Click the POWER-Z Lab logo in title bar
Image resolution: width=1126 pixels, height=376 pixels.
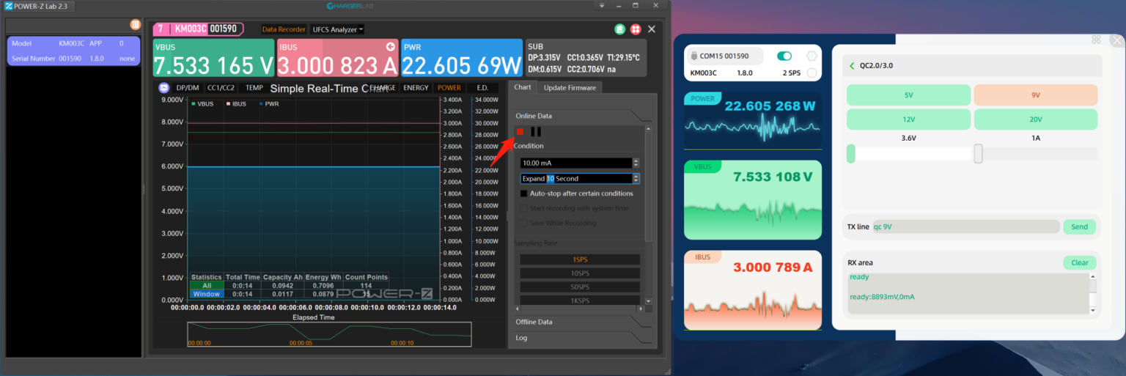pos(9,6)
